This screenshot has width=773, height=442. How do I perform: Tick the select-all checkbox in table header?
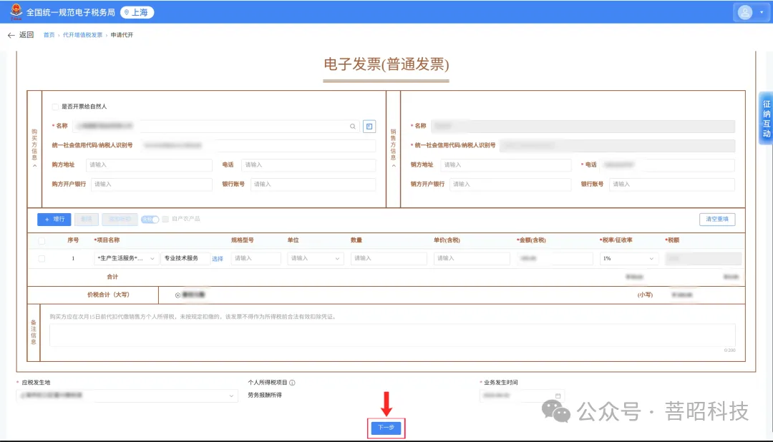[x=42, y=240]
